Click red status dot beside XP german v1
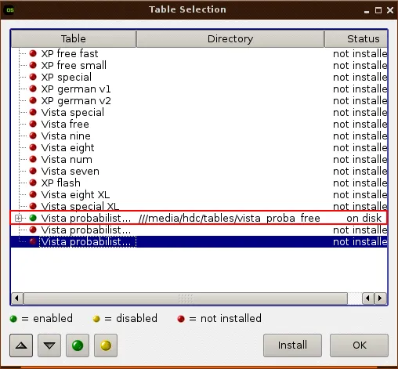 click(x=33, y=89)
